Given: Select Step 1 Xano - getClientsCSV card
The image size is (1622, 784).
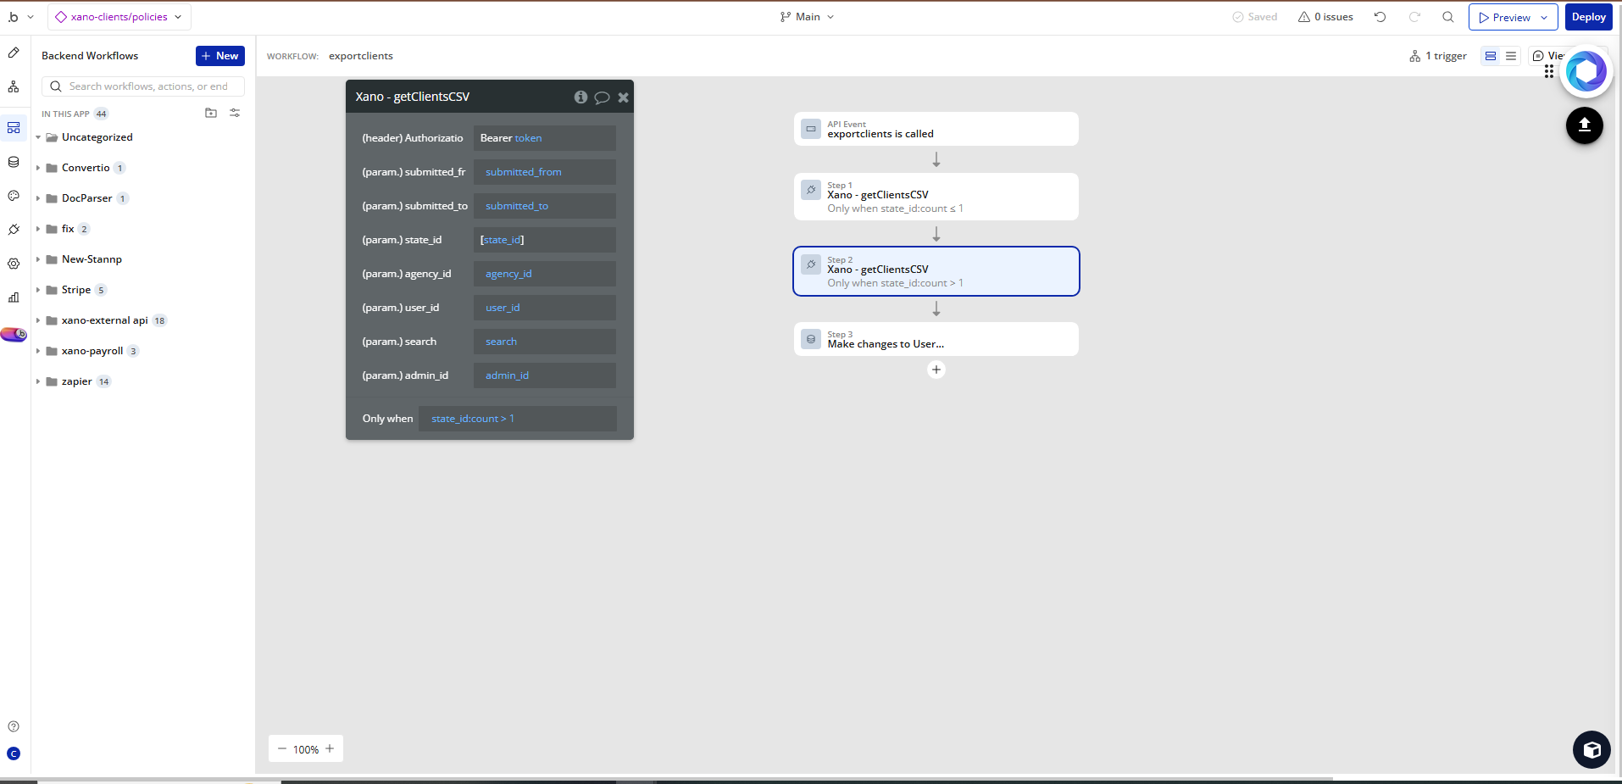Looking at the screenshot, I should click(x=936, y=197).
